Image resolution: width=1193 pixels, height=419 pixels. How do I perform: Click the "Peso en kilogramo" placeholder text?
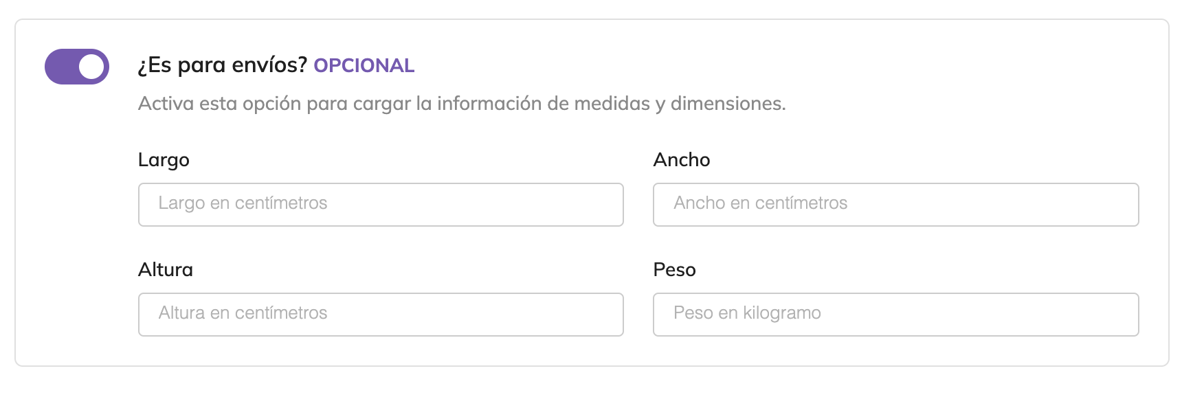(747, 313)
